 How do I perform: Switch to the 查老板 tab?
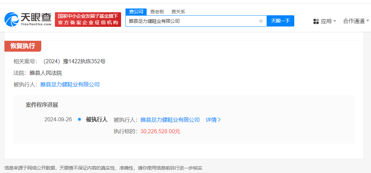tap(157, 12)
